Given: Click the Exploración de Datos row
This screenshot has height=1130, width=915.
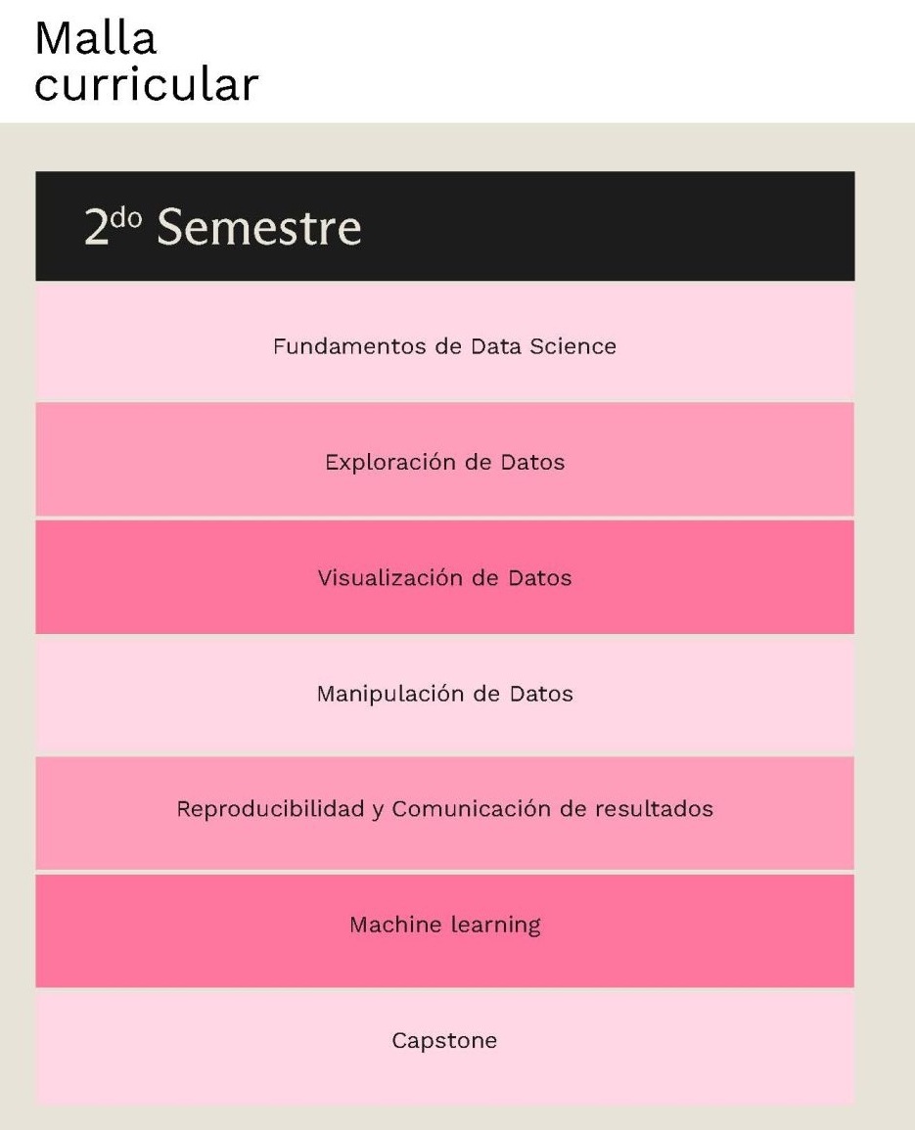Looking at the screenshot, I should point(445,459).
